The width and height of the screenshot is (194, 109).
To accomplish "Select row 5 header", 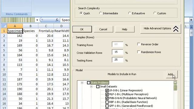I will pyautogui.click(x=4, y=50).
